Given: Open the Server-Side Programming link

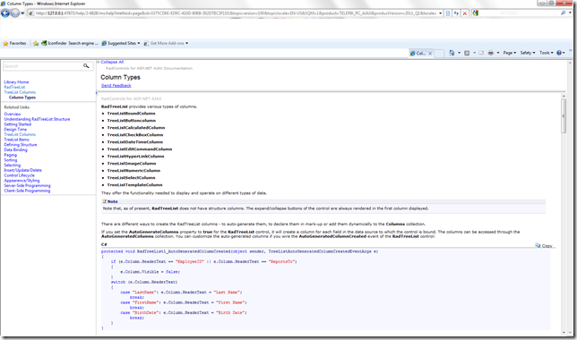Looking at the screenshot, I should pyautogui.click(x=27, y=185).
